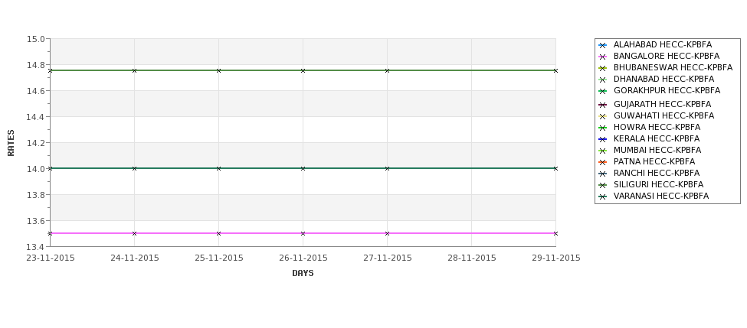747x328 pixels.
Task: Select the HOWRA HECC-KPBFA legend label
Action: pos(657,127)
